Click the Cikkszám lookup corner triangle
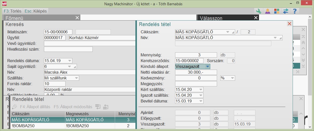 [233, 32]
